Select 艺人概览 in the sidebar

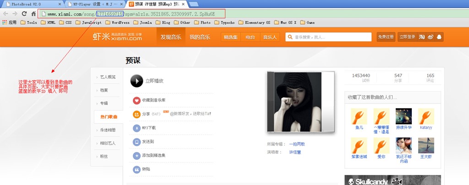pyautogui.click(x=107, y=77)
